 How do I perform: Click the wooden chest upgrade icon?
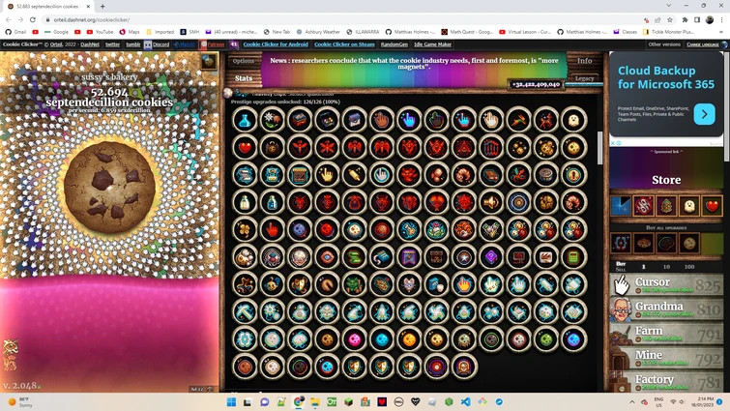pyautogui.click(x=436, y=257)
